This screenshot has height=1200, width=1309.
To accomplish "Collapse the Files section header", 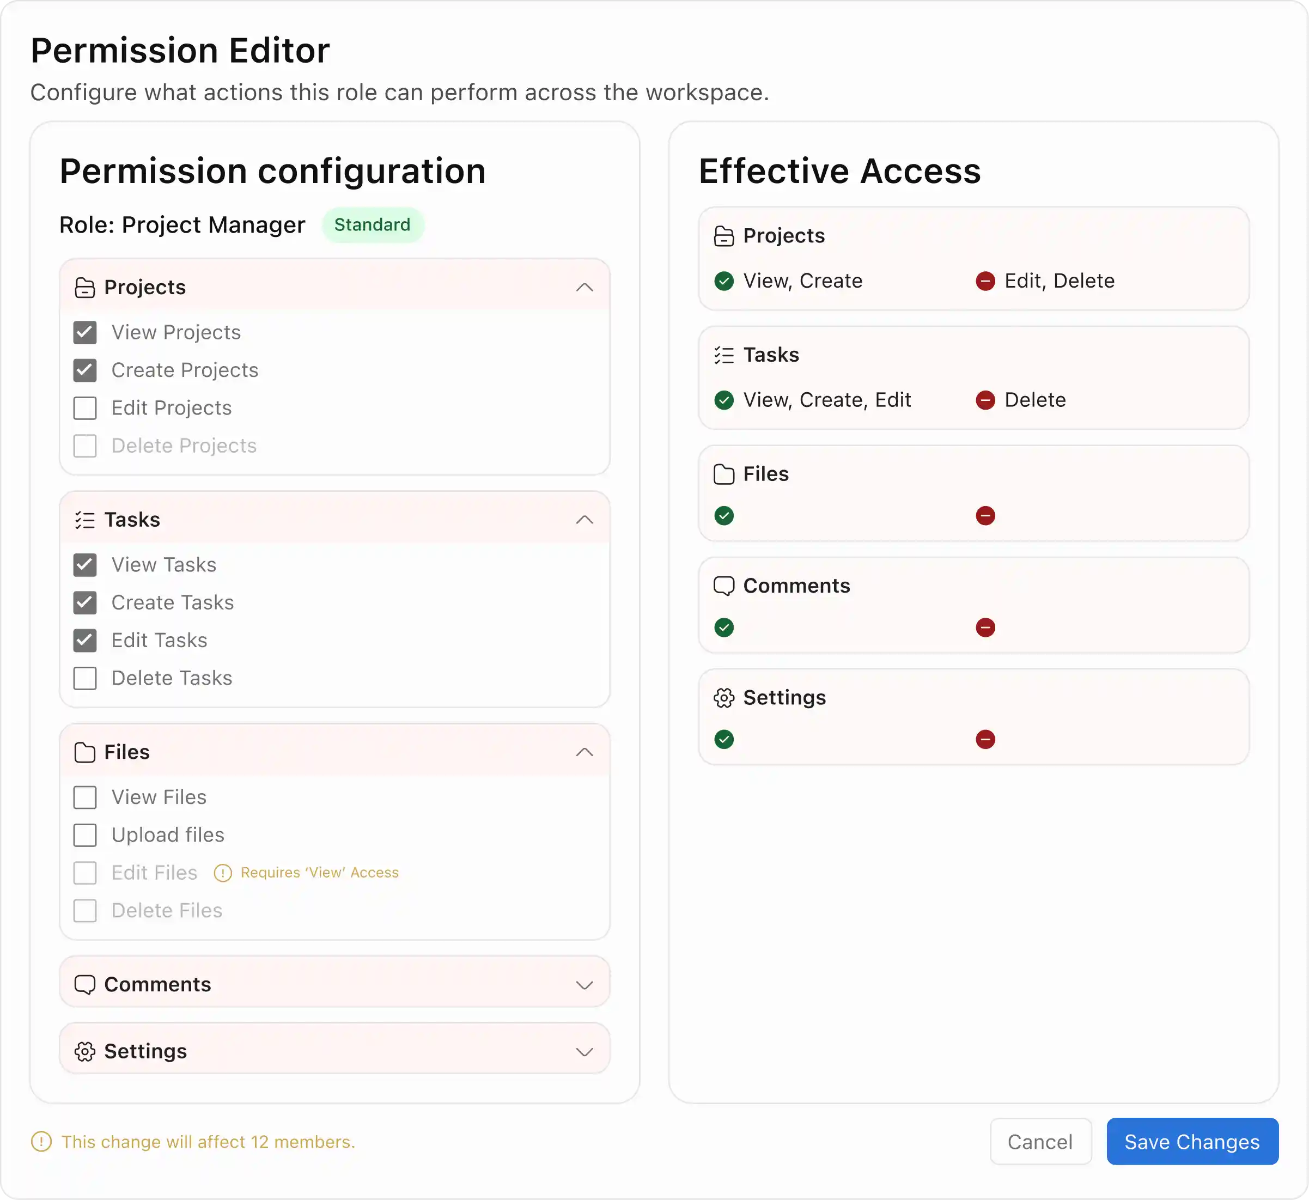I will click(585, 752).
